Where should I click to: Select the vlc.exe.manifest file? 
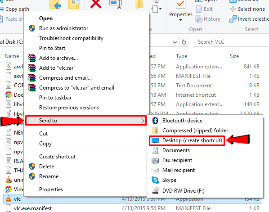[x=32, y=208]
